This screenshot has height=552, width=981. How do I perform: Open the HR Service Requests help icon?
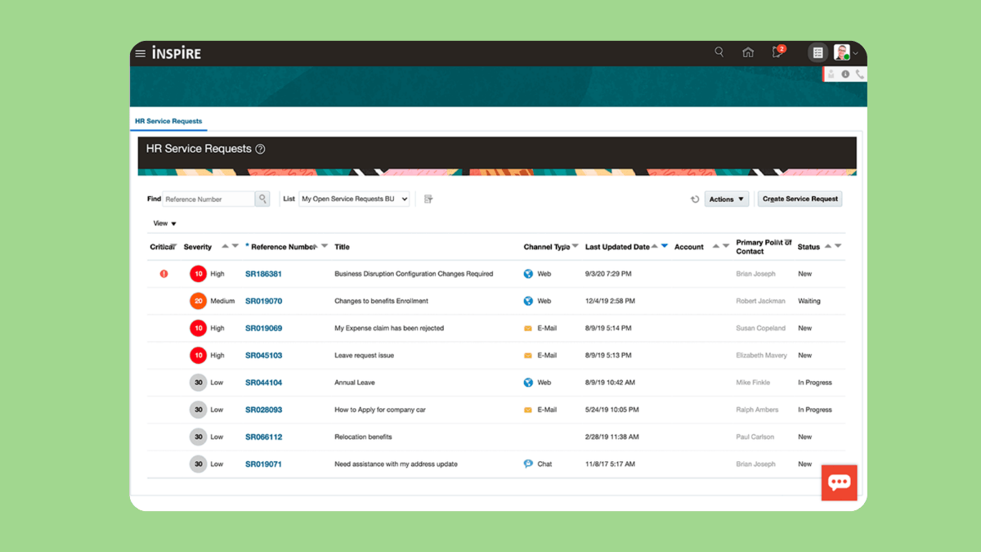tap(260, 149)
